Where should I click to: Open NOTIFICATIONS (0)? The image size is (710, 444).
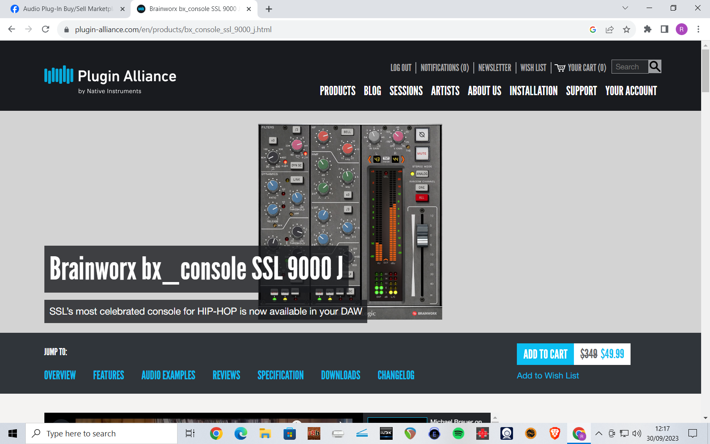[x=445, y=68]
